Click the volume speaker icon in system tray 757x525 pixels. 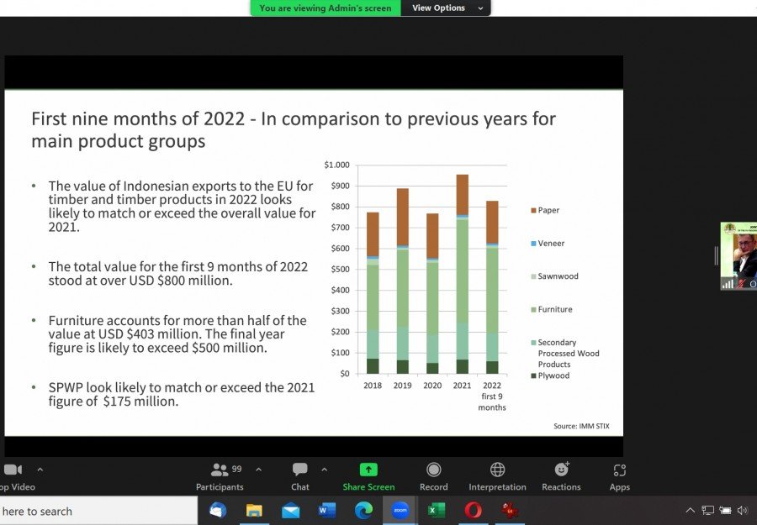point(742,510)
